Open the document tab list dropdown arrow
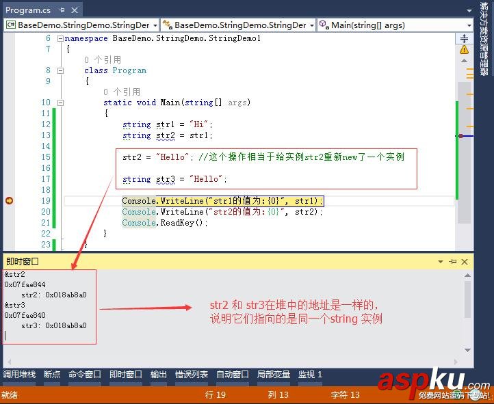The height and width of the screenshot is (404, 494). tap(469, 11)
